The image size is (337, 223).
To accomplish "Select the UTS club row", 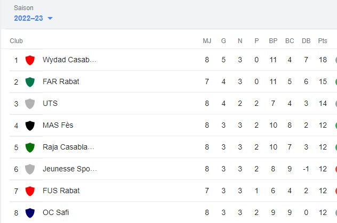I will [168, 104].
